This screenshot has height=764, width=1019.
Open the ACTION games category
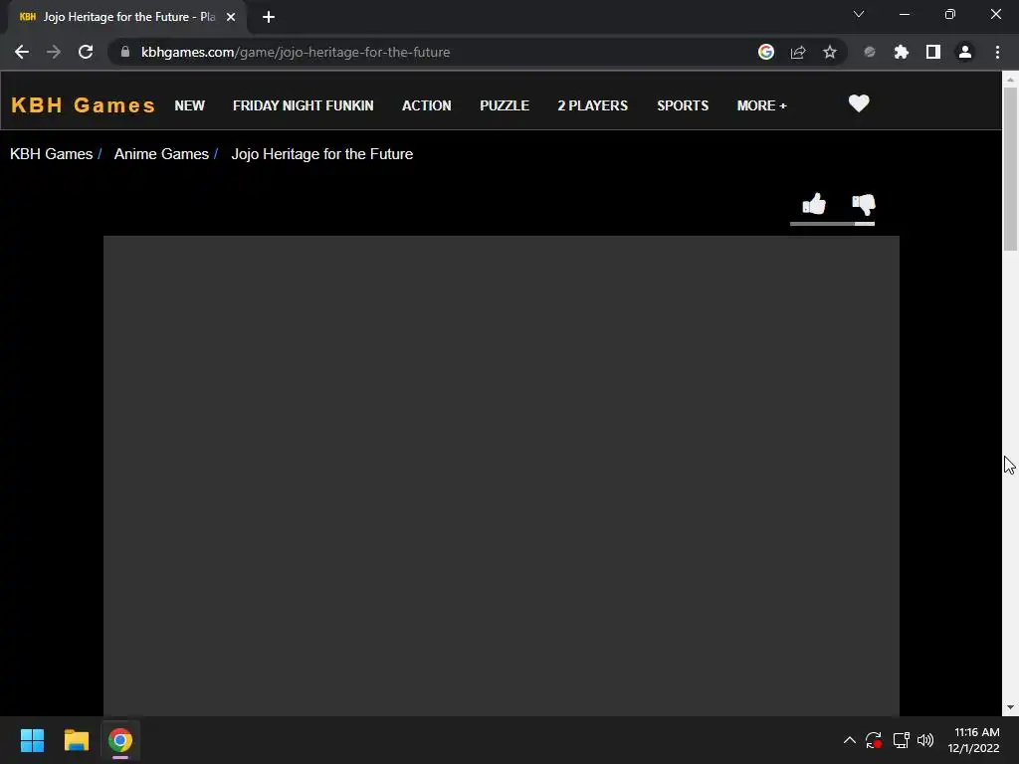click(x=426, y=105)
